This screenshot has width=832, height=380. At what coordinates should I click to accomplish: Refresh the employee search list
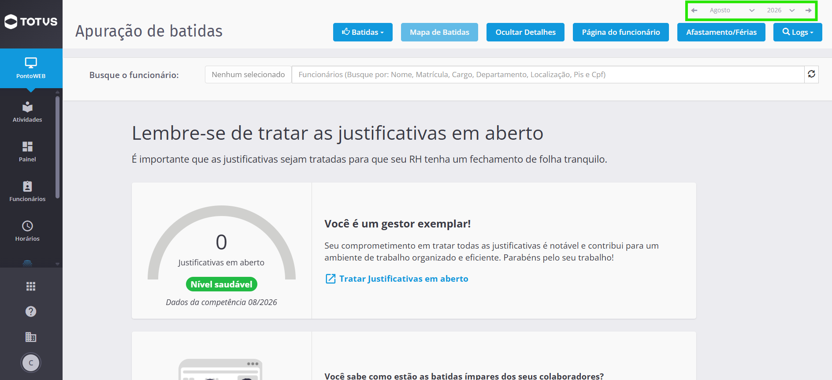(812, 75)
